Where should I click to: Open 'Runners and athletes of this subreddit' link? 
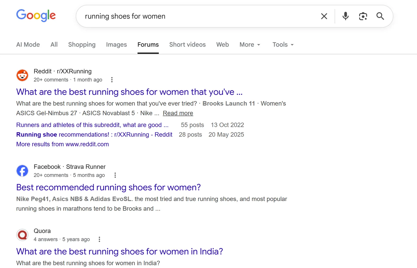click(x=92, y=125)
